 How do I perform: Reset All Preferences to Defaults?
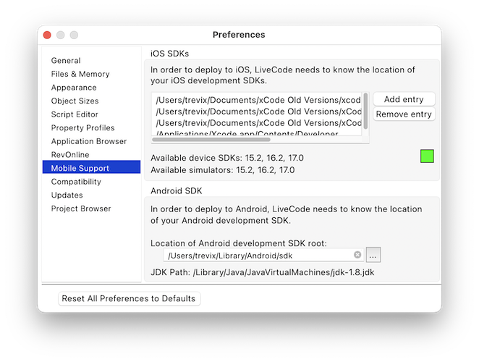(x=128, y=298)
